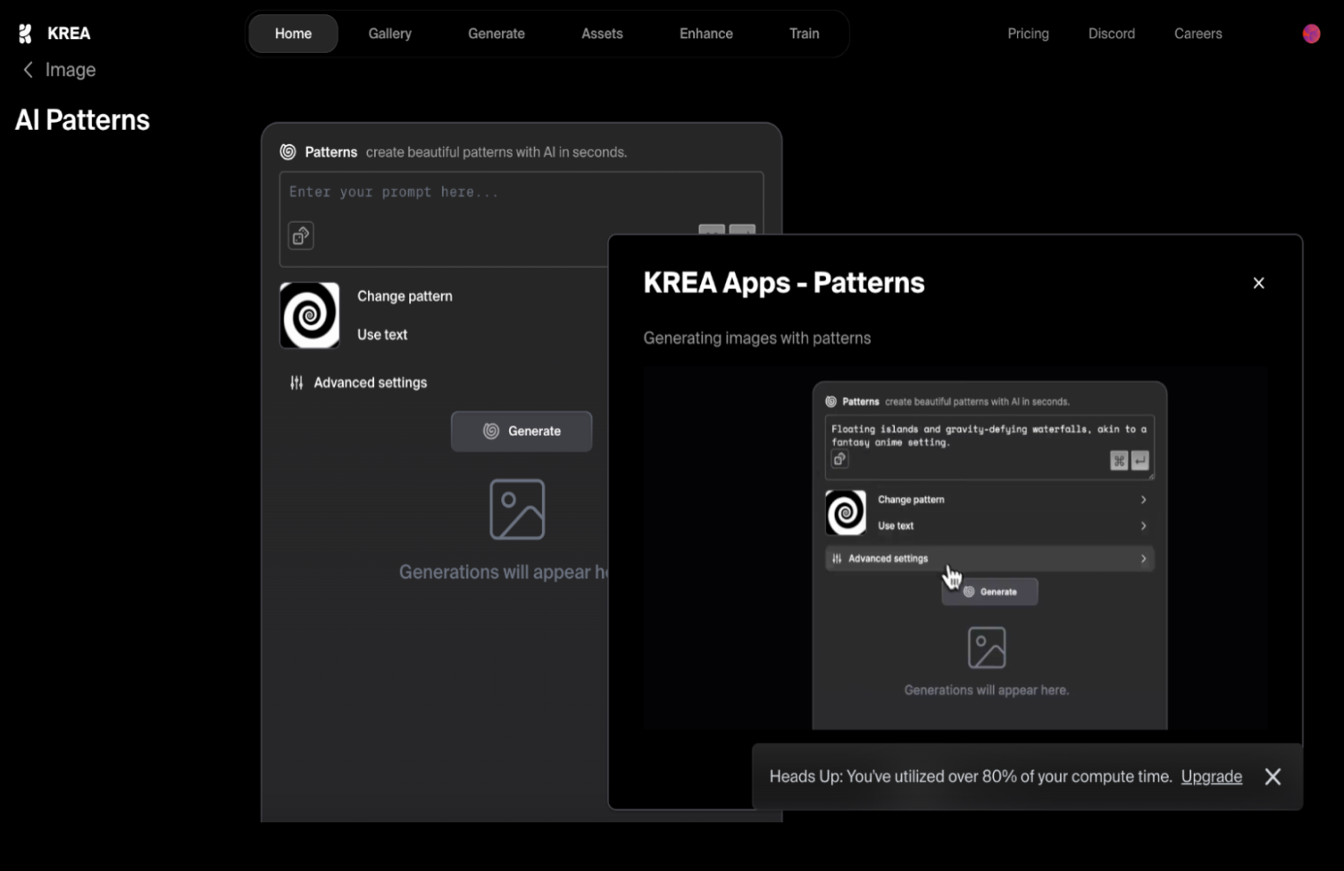Open the Careers link
This screenshot has width=1344, height=871.
tap(1197, 34)
